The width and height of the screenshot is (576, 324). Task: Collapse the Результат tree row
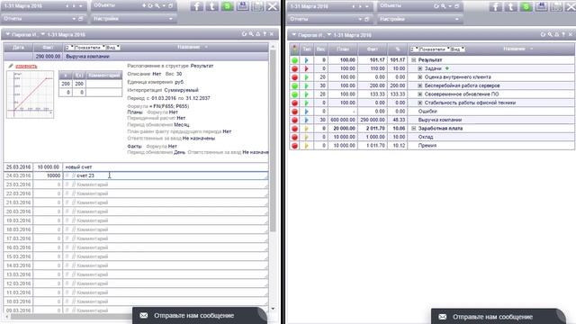(x=413, y=60)
